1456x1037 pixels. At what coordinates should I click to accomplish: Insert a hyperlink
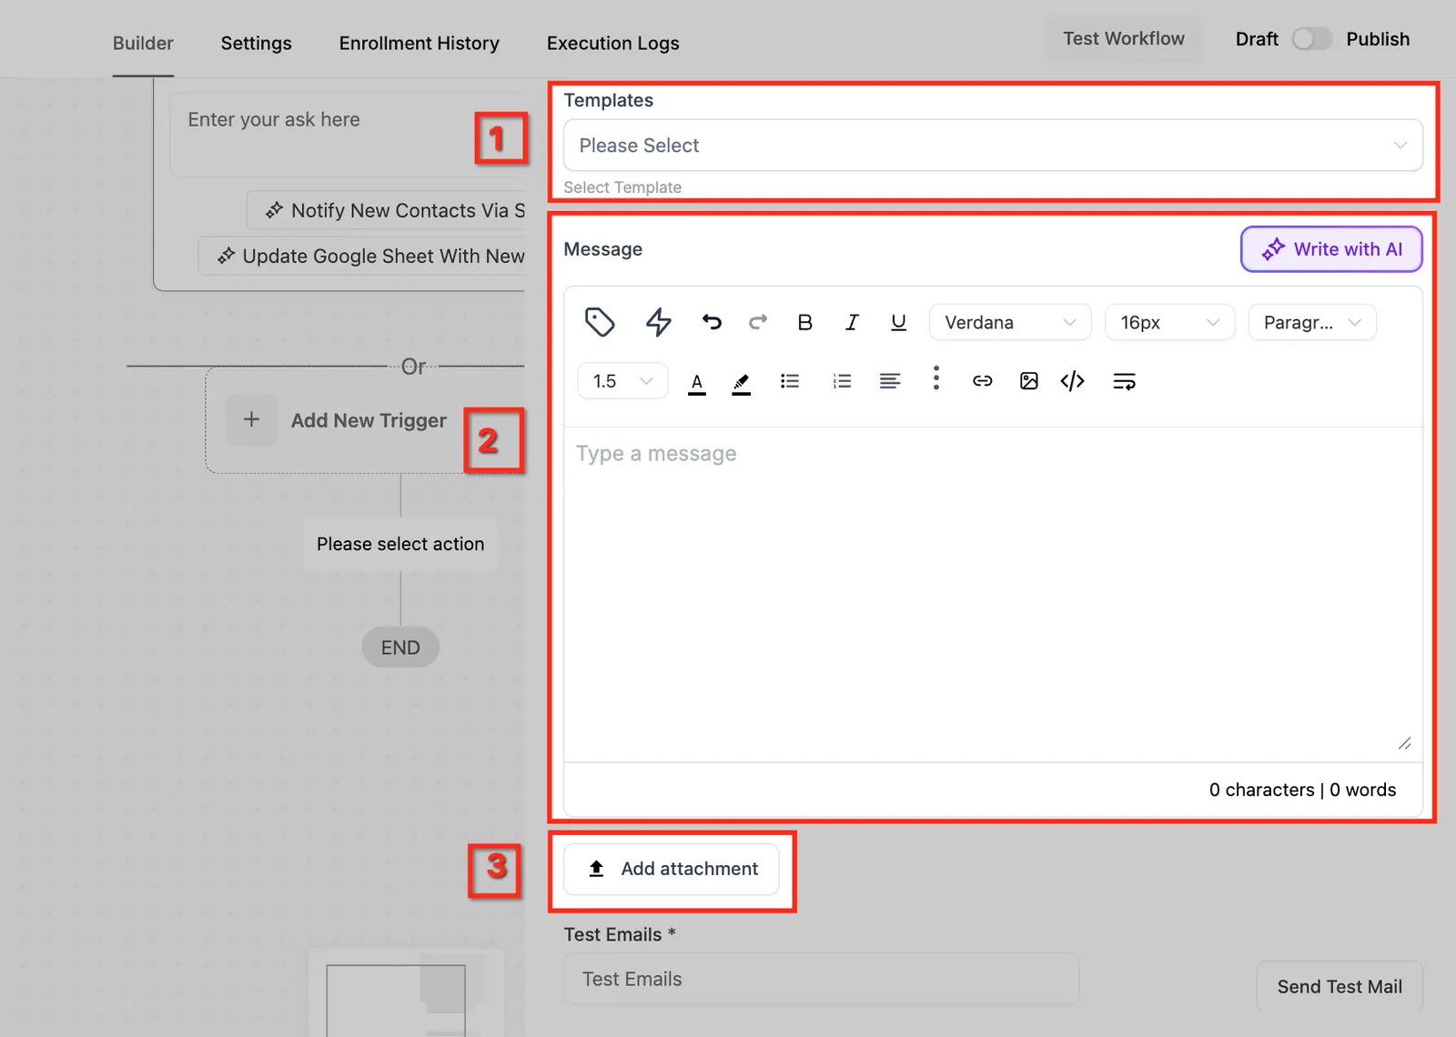click(x=982, y=381)
